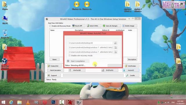Open the Windows Start button
186x105 pixels.
click(x=3, y=102)
